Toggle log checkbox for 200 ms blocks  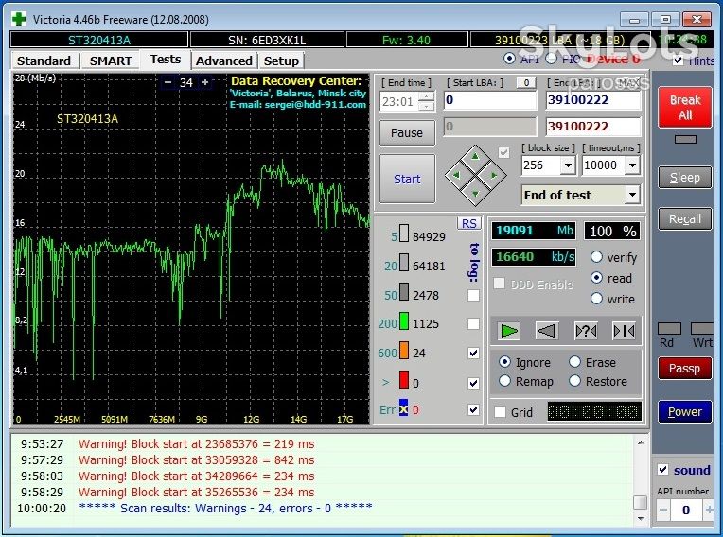[x=473, y=323]
